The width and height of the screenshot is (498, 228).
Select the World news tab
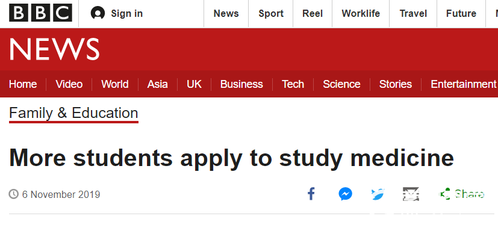(115, 84)
